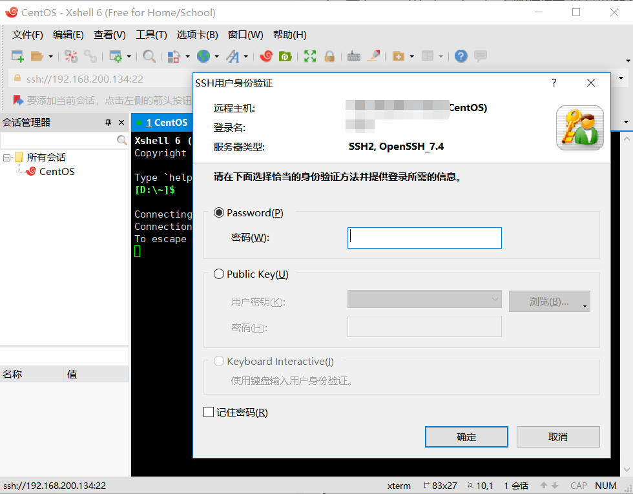This screenshot has height=494, width=633.
Task: Click the 密码(H) passphrase input field
Action: point(424,327)
